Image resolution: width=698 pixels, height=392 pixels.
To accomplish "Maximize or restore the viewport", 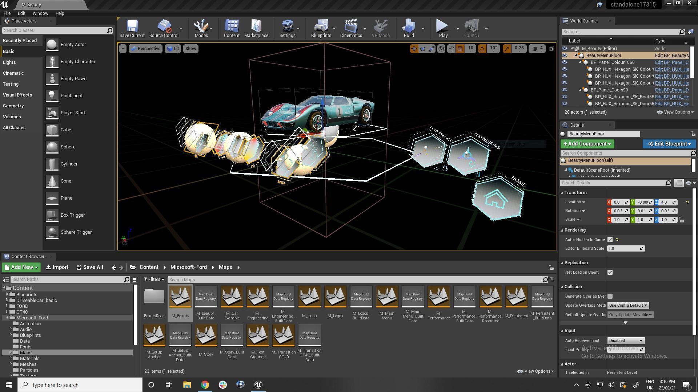I will [x=551, y=49].
